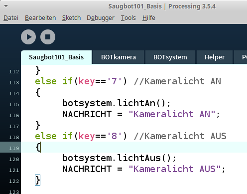Click the opening brace on line 114

pyautogui.click(x=38, y=92)
